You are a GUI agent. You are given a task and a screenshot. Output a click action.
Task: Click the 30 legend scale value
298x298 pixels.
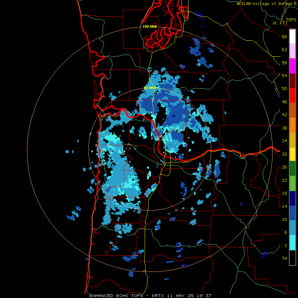click(x=284, y=154)
